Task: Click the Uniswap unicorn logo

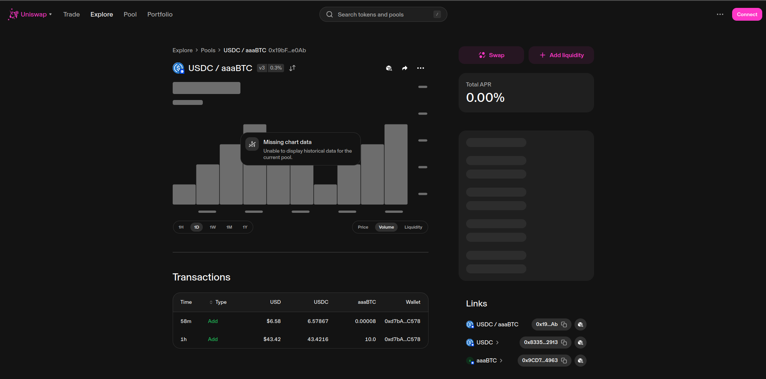Action: click(14, 14)
